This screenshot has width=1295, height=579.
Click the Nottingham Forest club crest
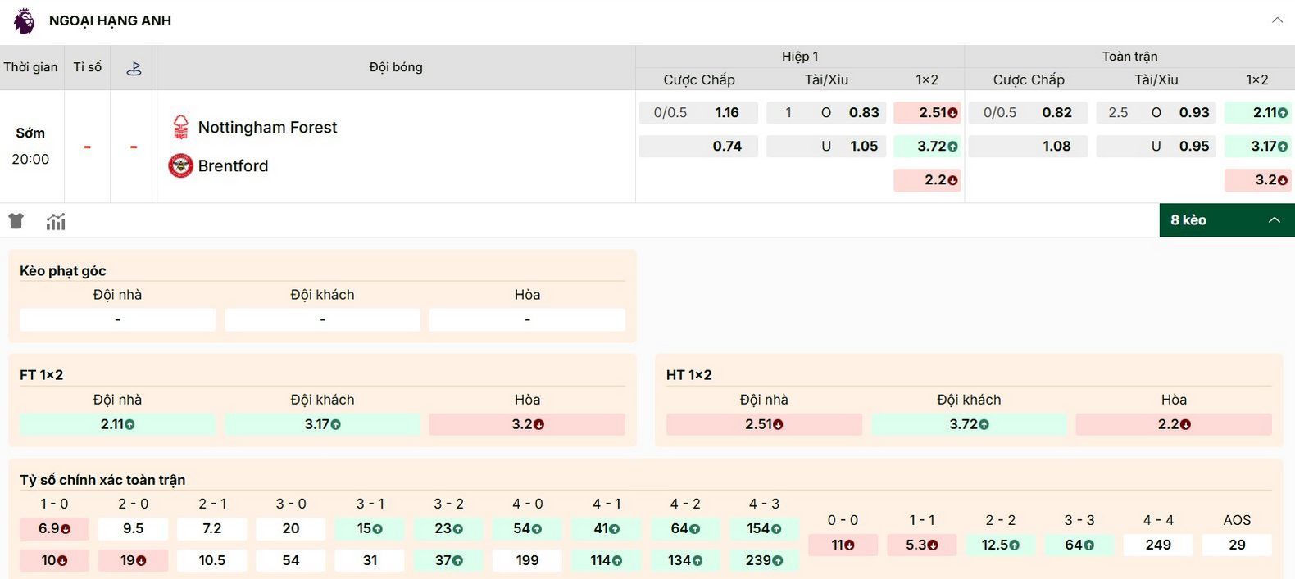click(x=180, y=127)
